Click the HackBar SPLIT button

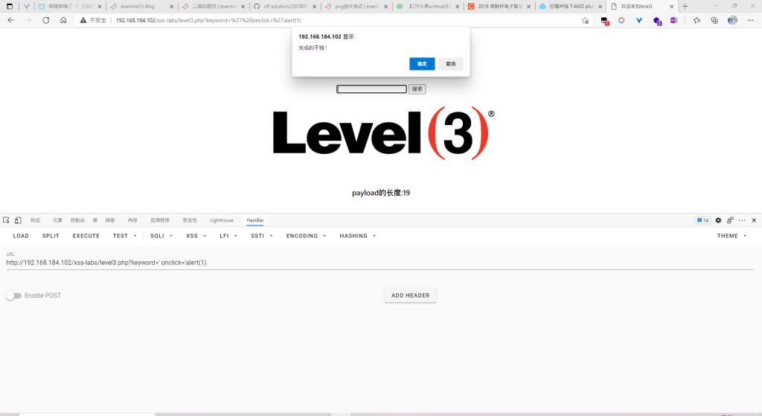click(51, 236)
